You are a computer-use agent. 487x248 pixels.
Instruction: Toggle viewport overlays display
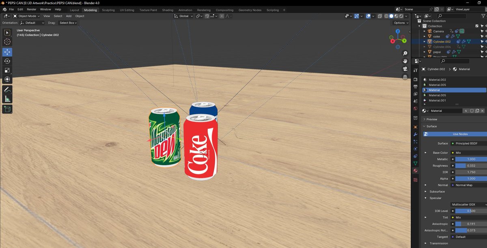click(x=368, y=16)
